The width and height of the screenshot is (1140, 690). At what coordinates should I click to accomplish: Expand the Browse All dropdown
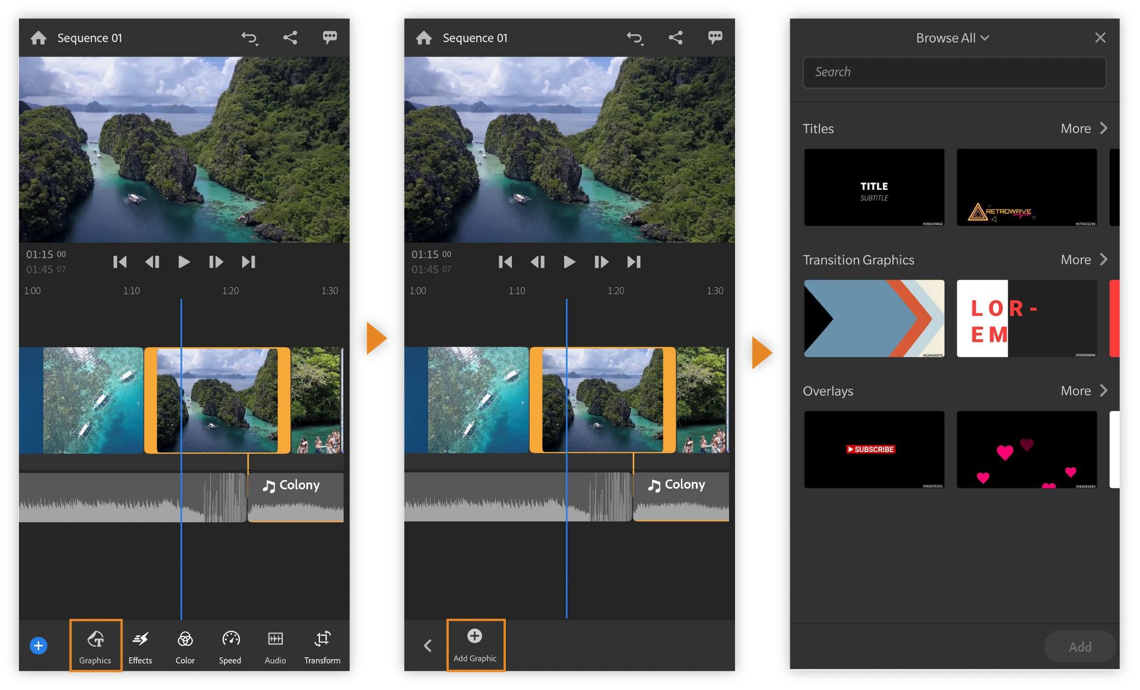coord(952,38)
